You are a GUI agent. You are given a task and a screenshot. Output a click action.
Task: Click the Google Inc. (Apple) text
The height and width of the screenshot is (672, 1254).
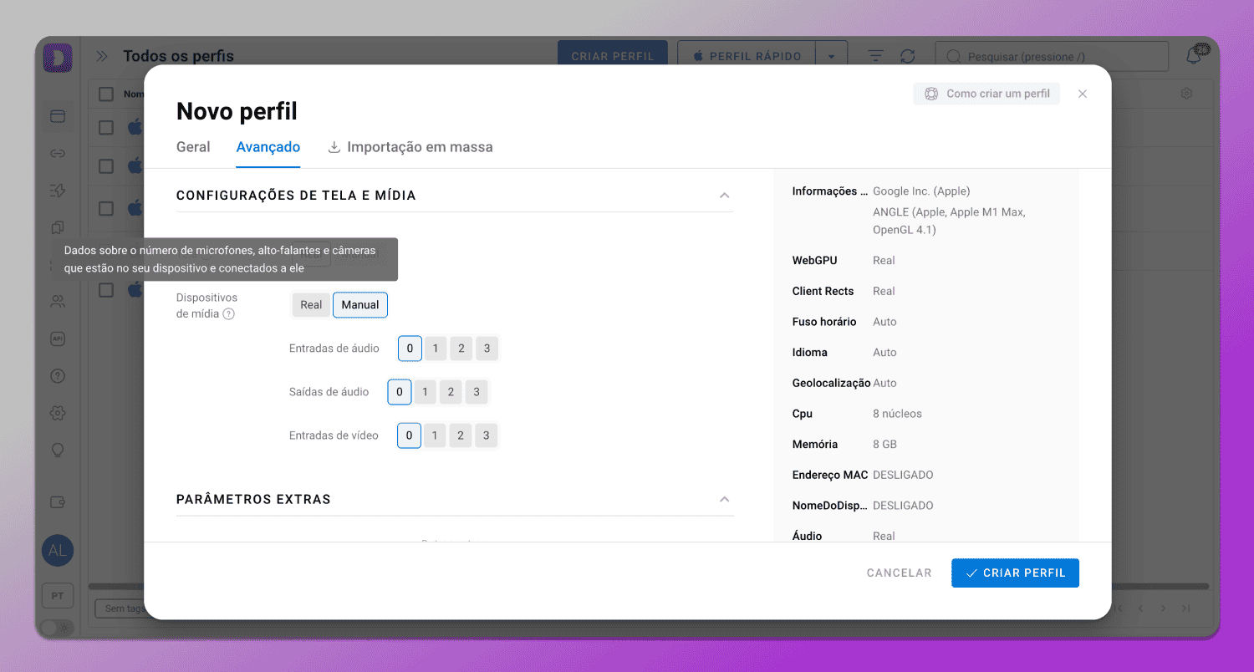click(x=921, y=191)
